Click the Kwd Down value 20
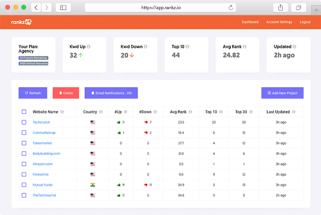 124,55
